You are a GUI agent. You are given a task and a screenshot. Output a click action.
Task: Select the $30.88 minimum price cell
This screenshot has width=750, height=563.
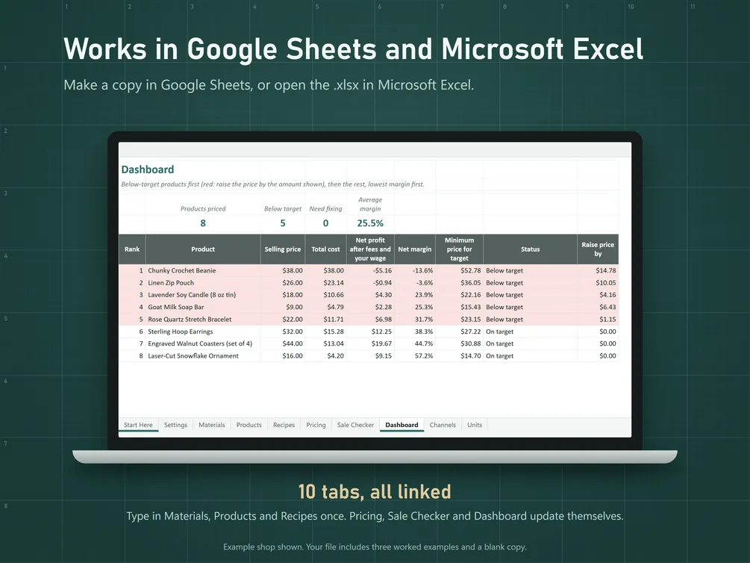(x=459, y=343)
